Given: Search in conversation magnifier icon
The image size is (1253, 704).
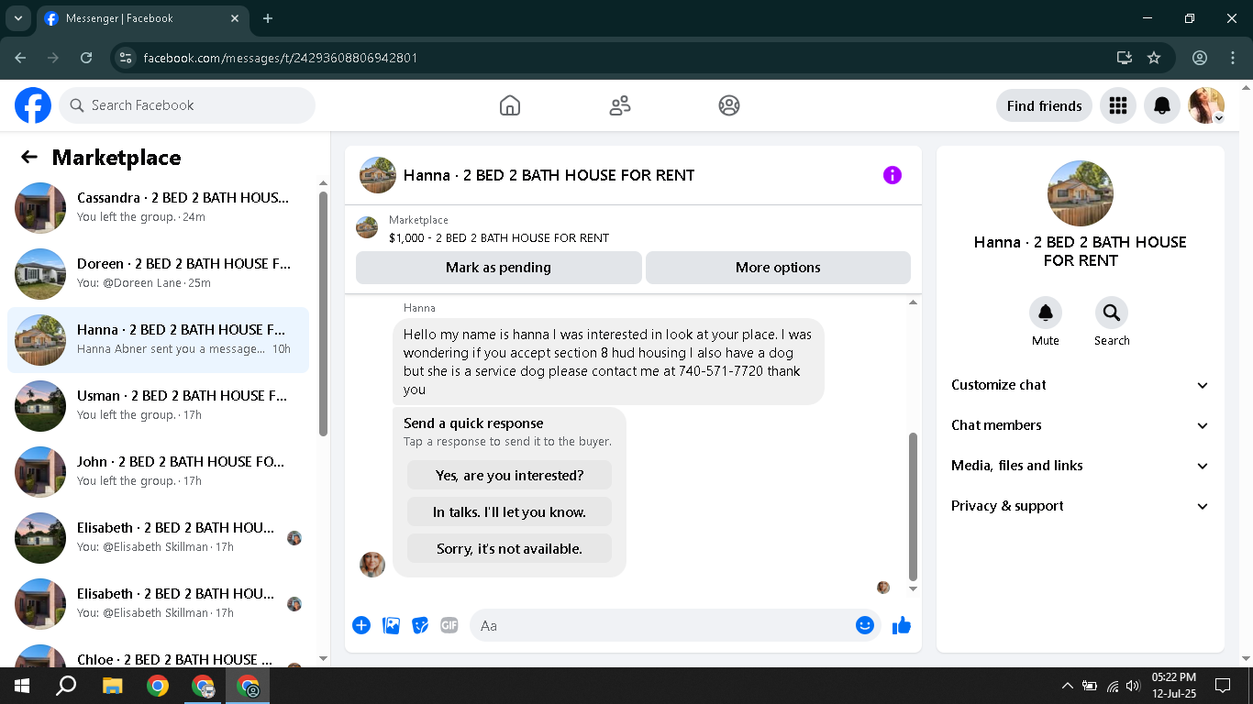Looking at the screenshot, I should click(x=1112, y=313).
